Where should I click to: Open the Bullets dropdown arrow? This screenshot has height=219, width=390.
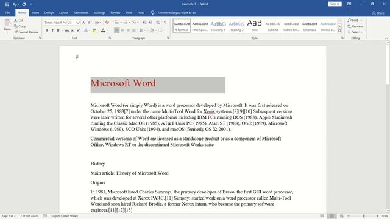[x=121, y=23]
